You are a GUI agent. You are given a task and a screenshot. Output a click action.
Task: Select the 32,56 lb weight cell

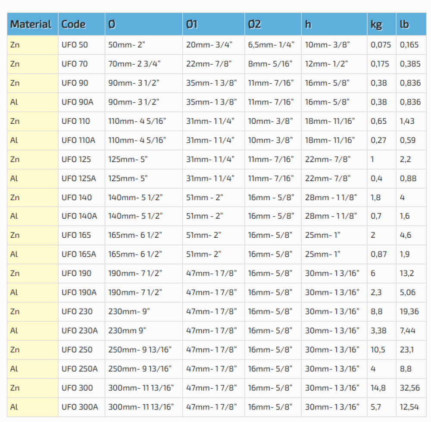[x=409, y=388]
